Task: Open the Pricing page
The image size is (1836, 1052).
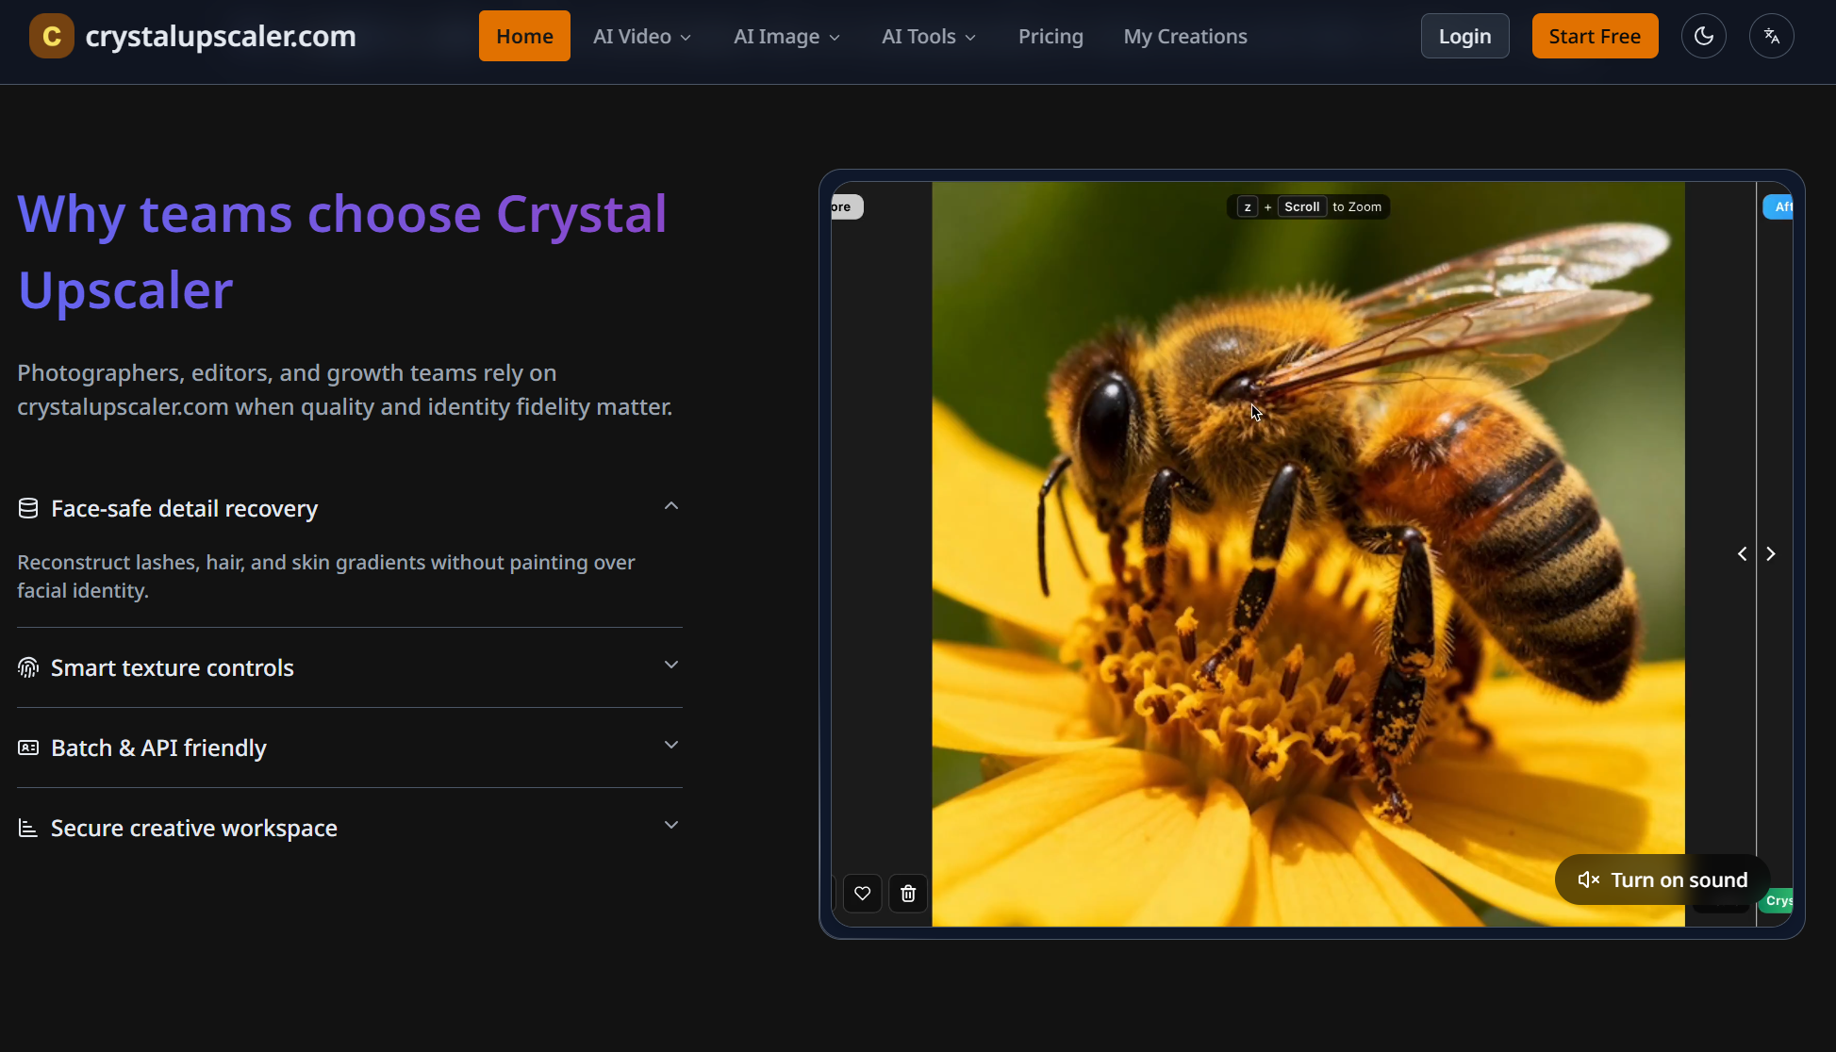Action: pos(1050,36)
